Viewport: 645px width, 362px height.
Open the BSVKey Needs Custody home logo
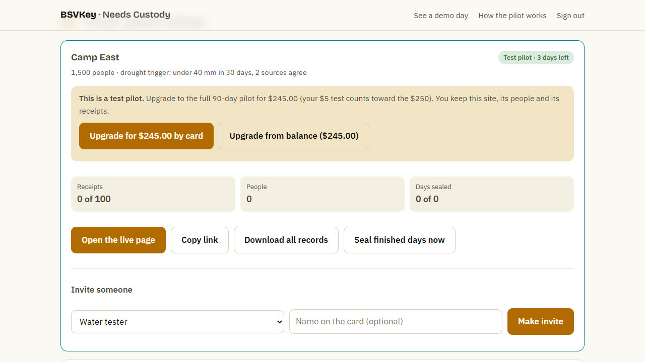[x=115, y=15]
